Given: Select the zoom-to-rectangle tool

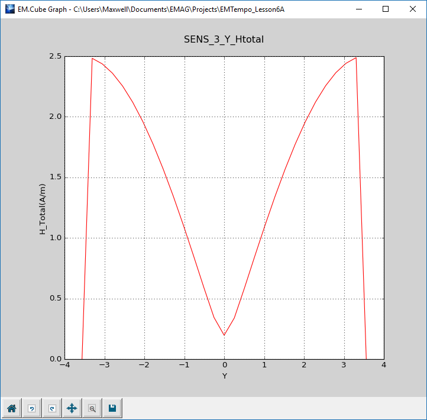Looking at the screenshot, I should pyautogui.click(x=92, y=408).
